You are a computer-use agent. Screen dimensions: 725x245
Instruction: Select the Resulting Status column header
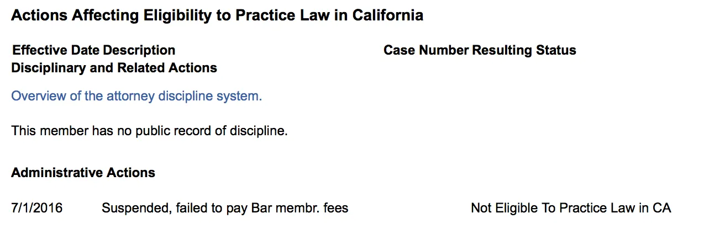[x=524, y=50]
